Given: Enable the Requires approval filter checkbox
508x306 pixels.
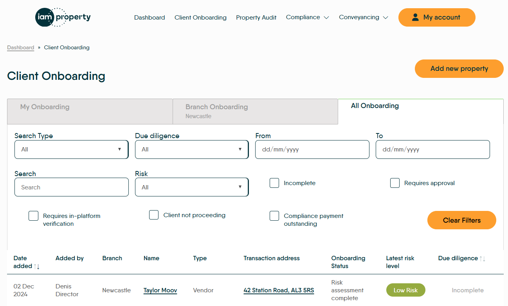Looking at the screenshot, I should [395, 183].
